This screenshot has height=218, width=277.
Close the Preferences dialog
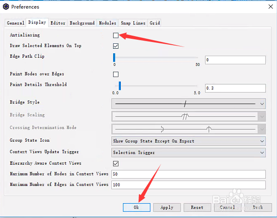coord(271,7)
